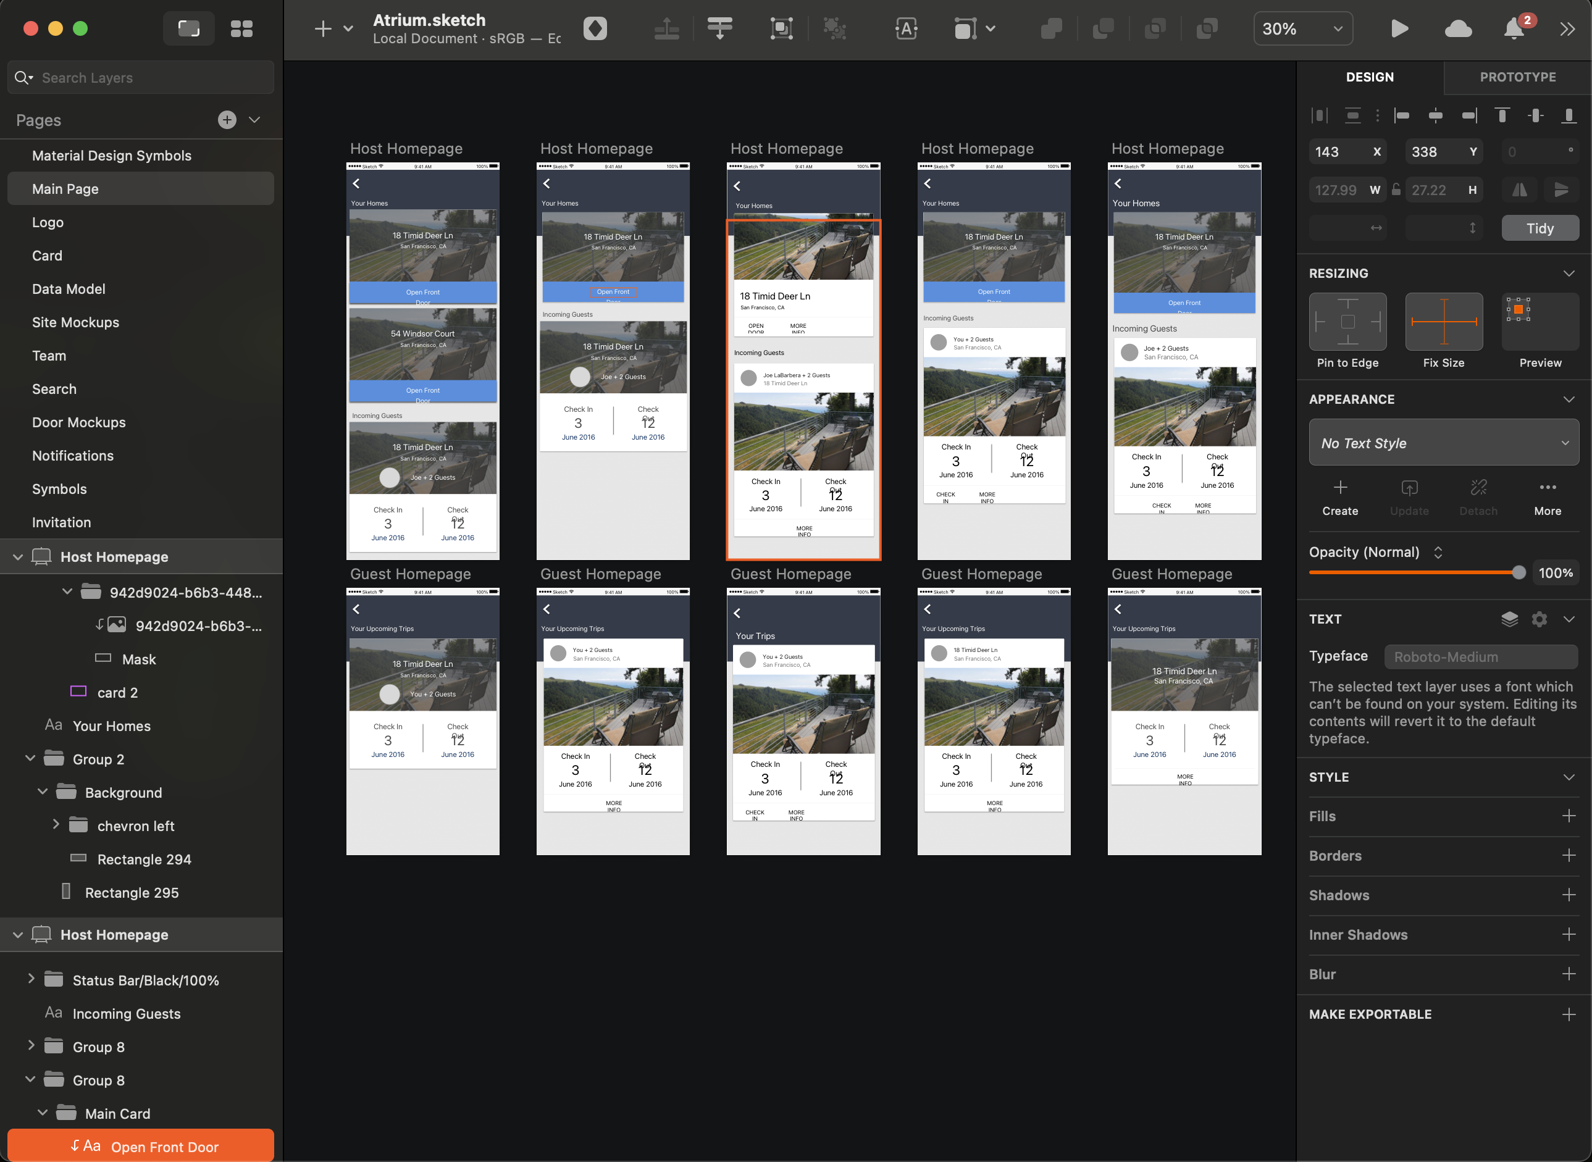Viewport: 1592px width, 1162px height.
Task: Click the Ungroup toolbar icon
Action: point(835,29)
